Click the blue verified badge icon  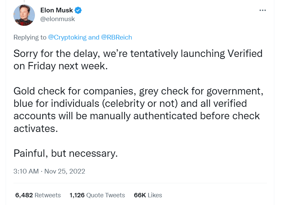click(78, 10)
